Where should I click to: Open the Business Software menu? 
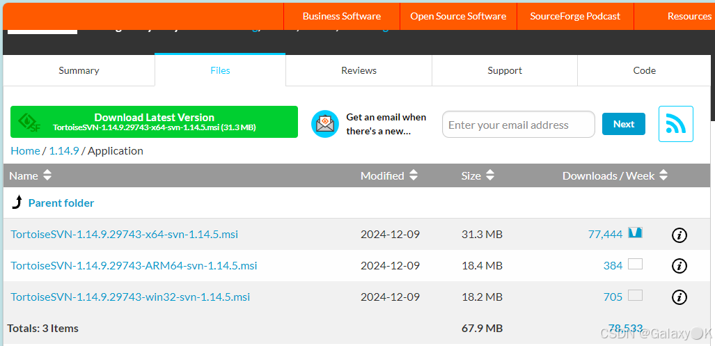(342, 17)
